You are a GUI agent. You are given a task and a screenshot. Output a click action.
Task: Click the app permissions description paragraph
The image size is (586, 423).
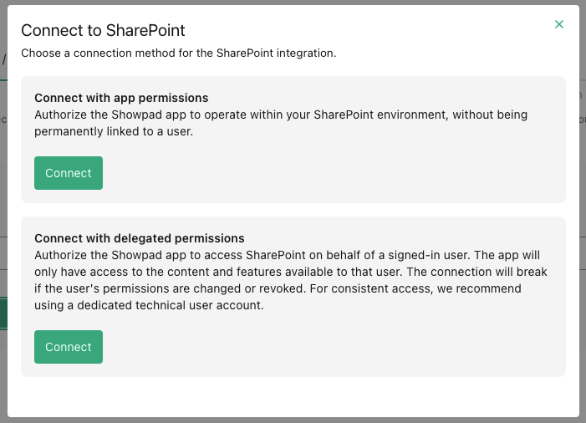(x=281, y=123)
